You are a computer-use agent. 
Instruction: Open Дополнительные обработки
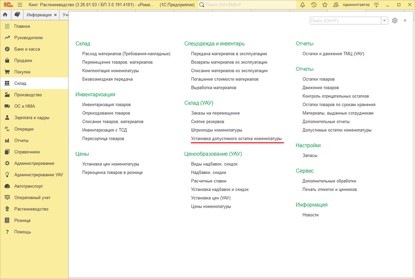click(x=329, y=181)
